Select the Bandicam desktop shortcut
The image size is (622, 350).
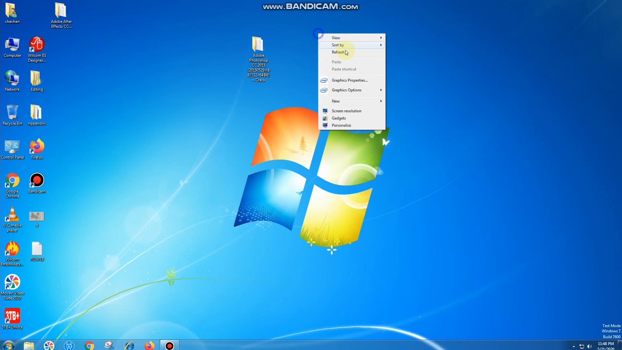pyautogui.click(x=36, y=183)
